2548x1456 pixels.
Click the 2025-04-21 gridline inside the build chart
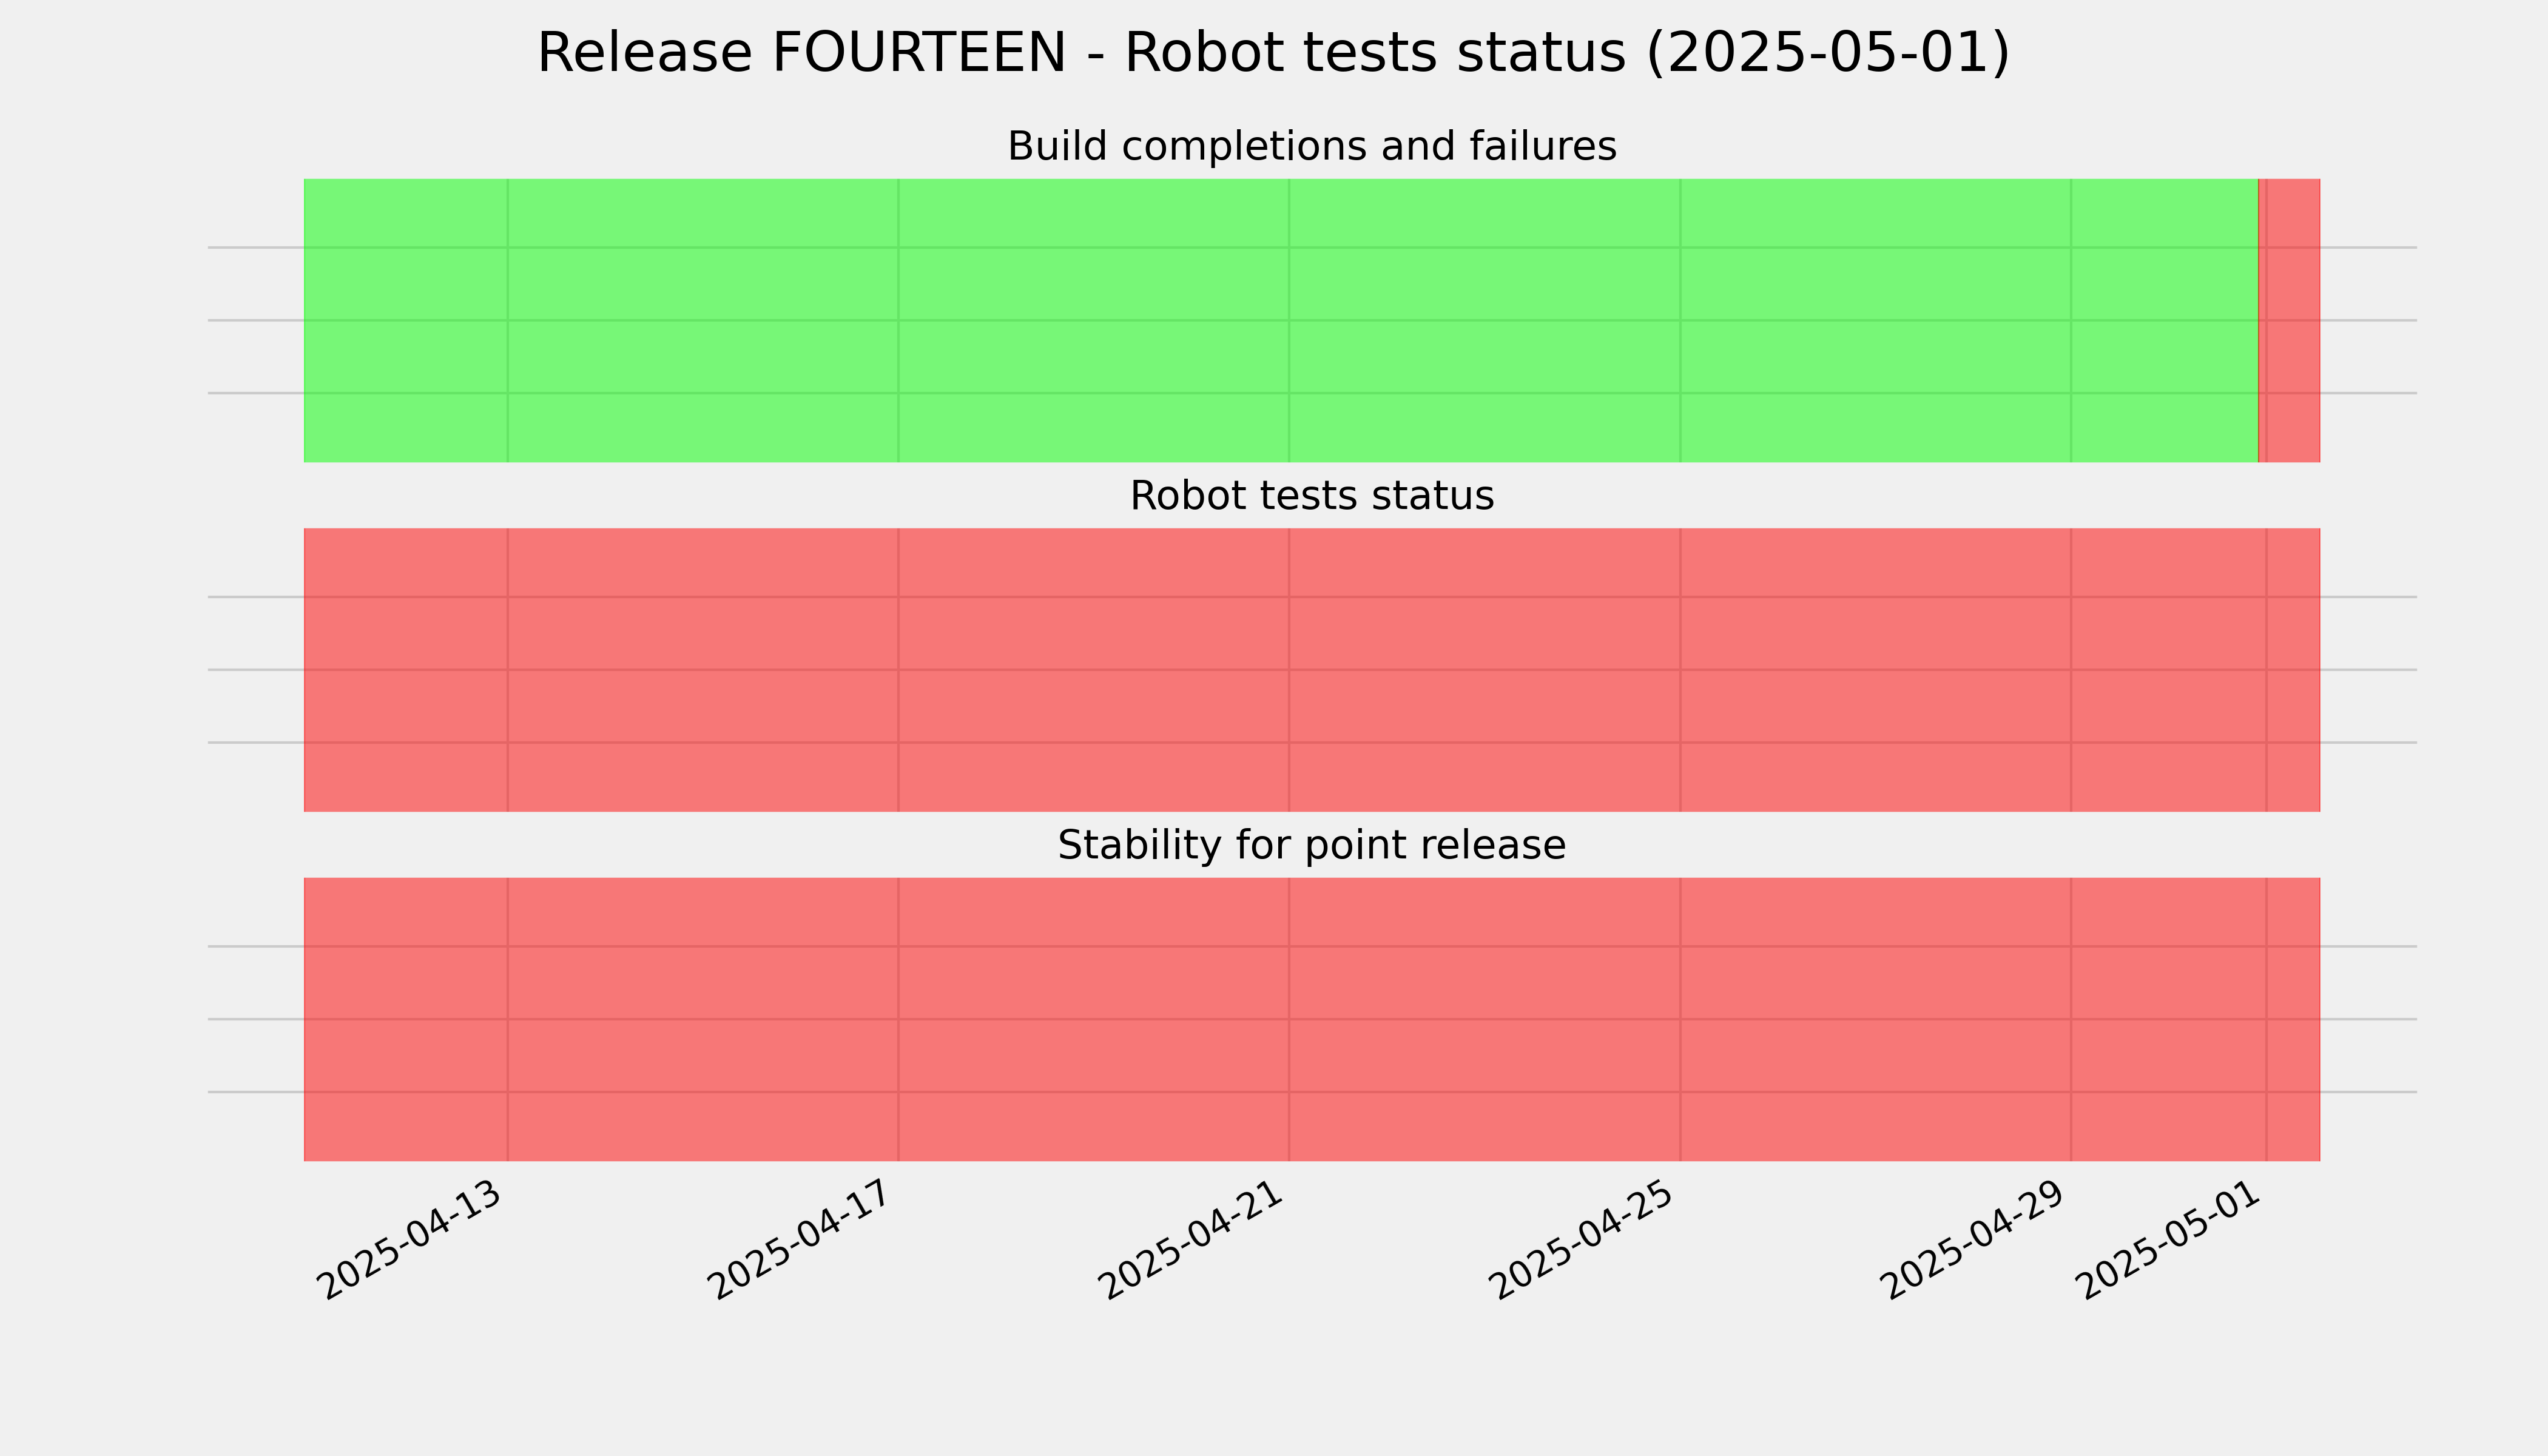[1289, 320]
